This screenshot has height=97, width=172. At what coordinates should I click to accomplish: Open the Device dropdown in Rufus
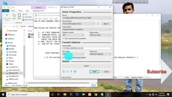[x=87, y=18]
